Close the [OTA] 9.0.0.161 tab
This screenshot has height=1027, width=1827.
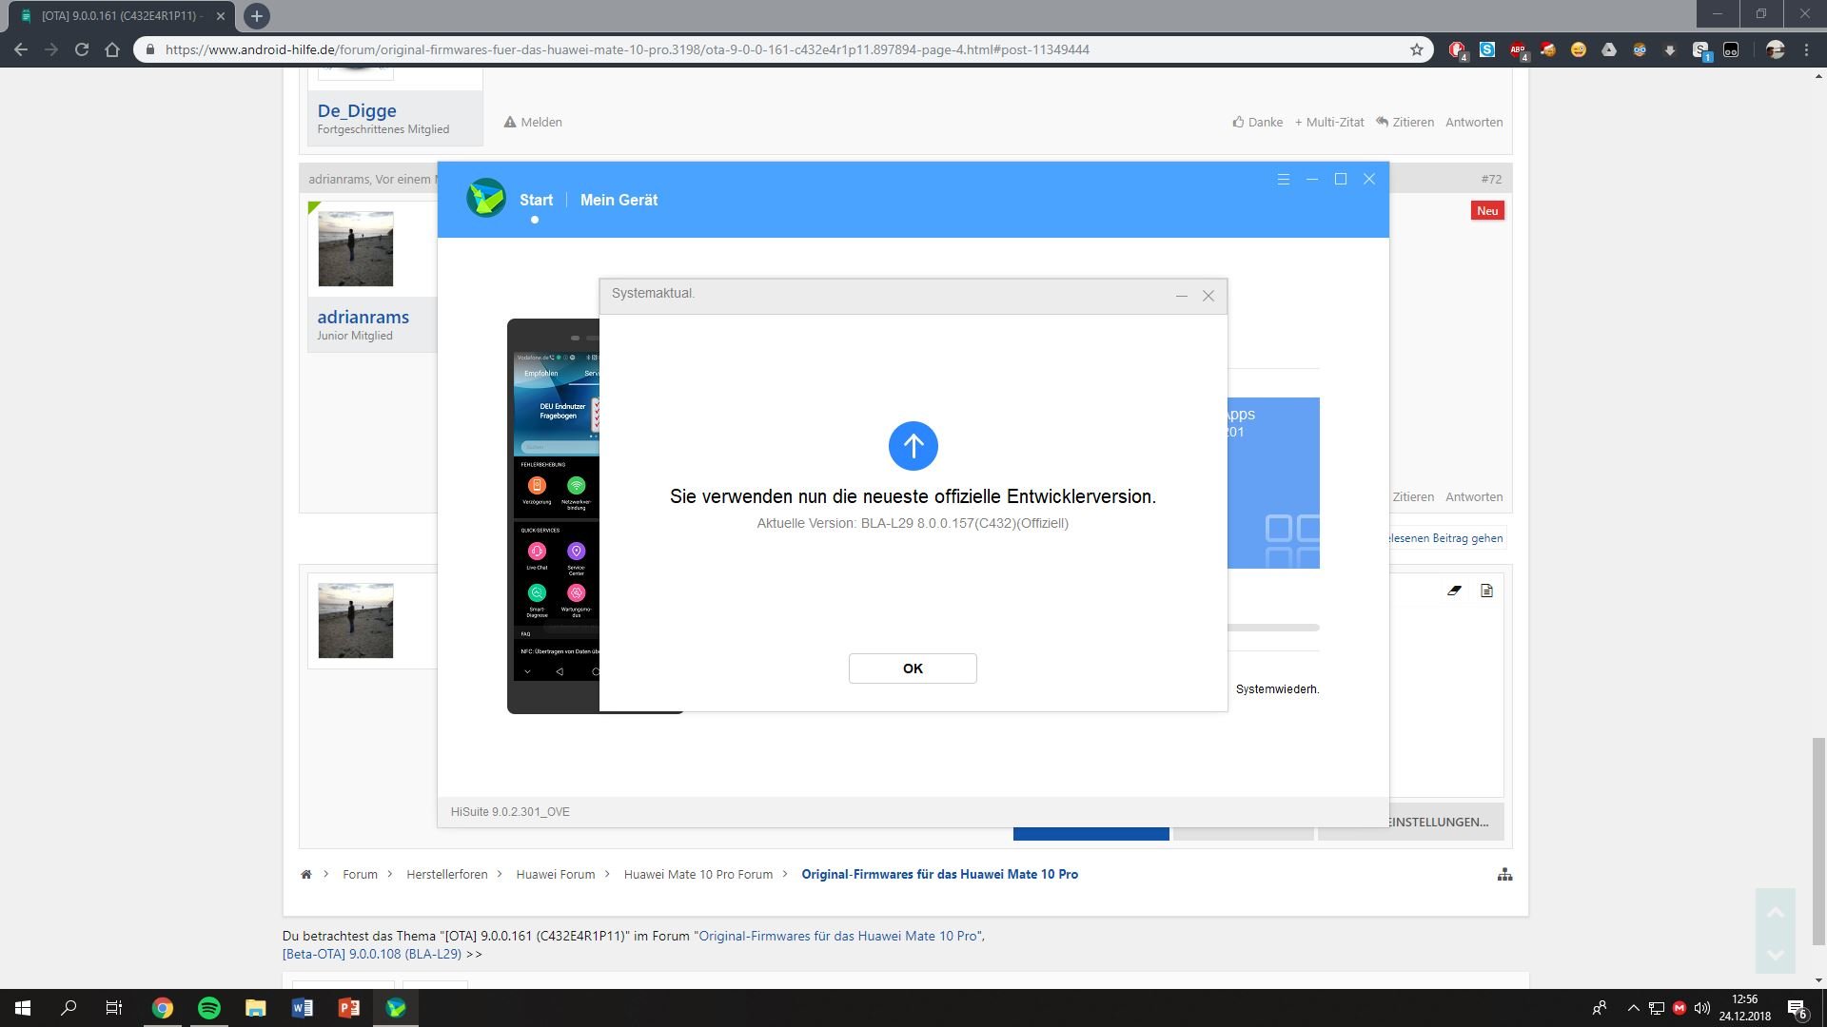221,16
